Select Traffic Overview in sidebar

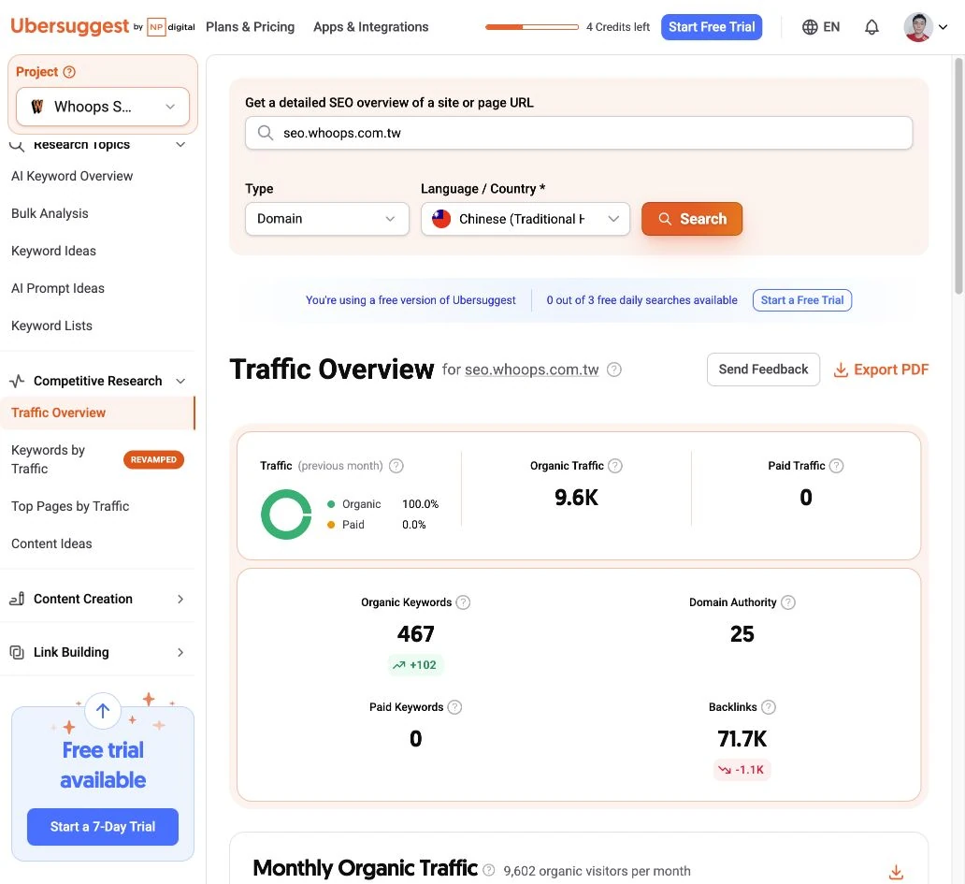(97, 413)
